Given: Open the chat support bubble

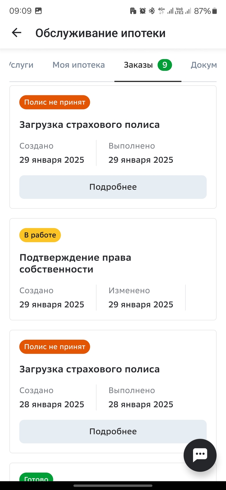Looking at the screenshot, I should pos(200,455).
